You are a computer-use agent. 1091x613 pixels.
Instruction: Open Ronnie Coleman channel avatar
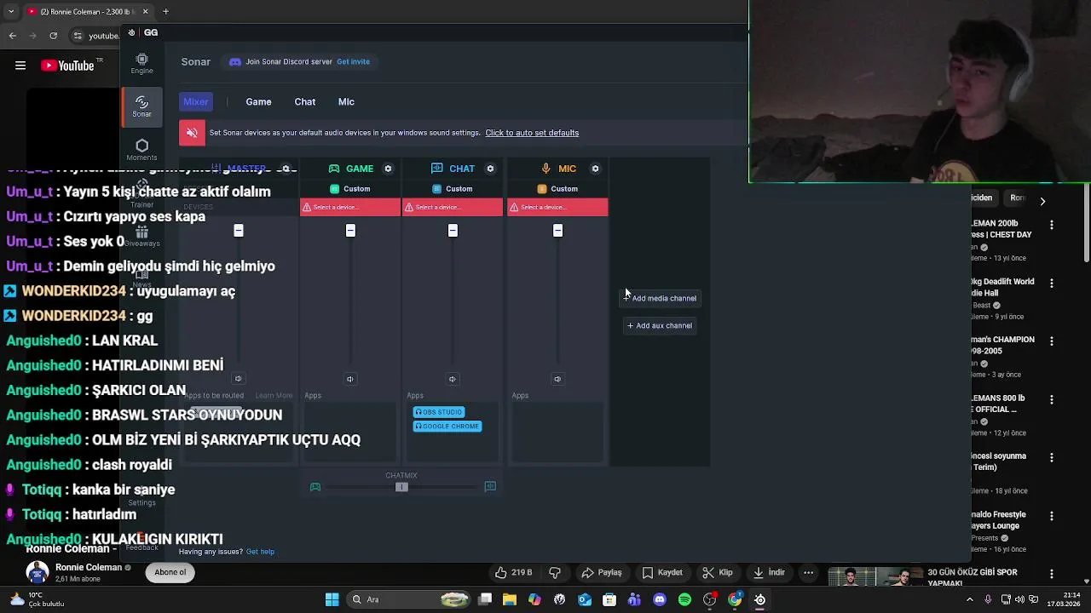[38, 572]
